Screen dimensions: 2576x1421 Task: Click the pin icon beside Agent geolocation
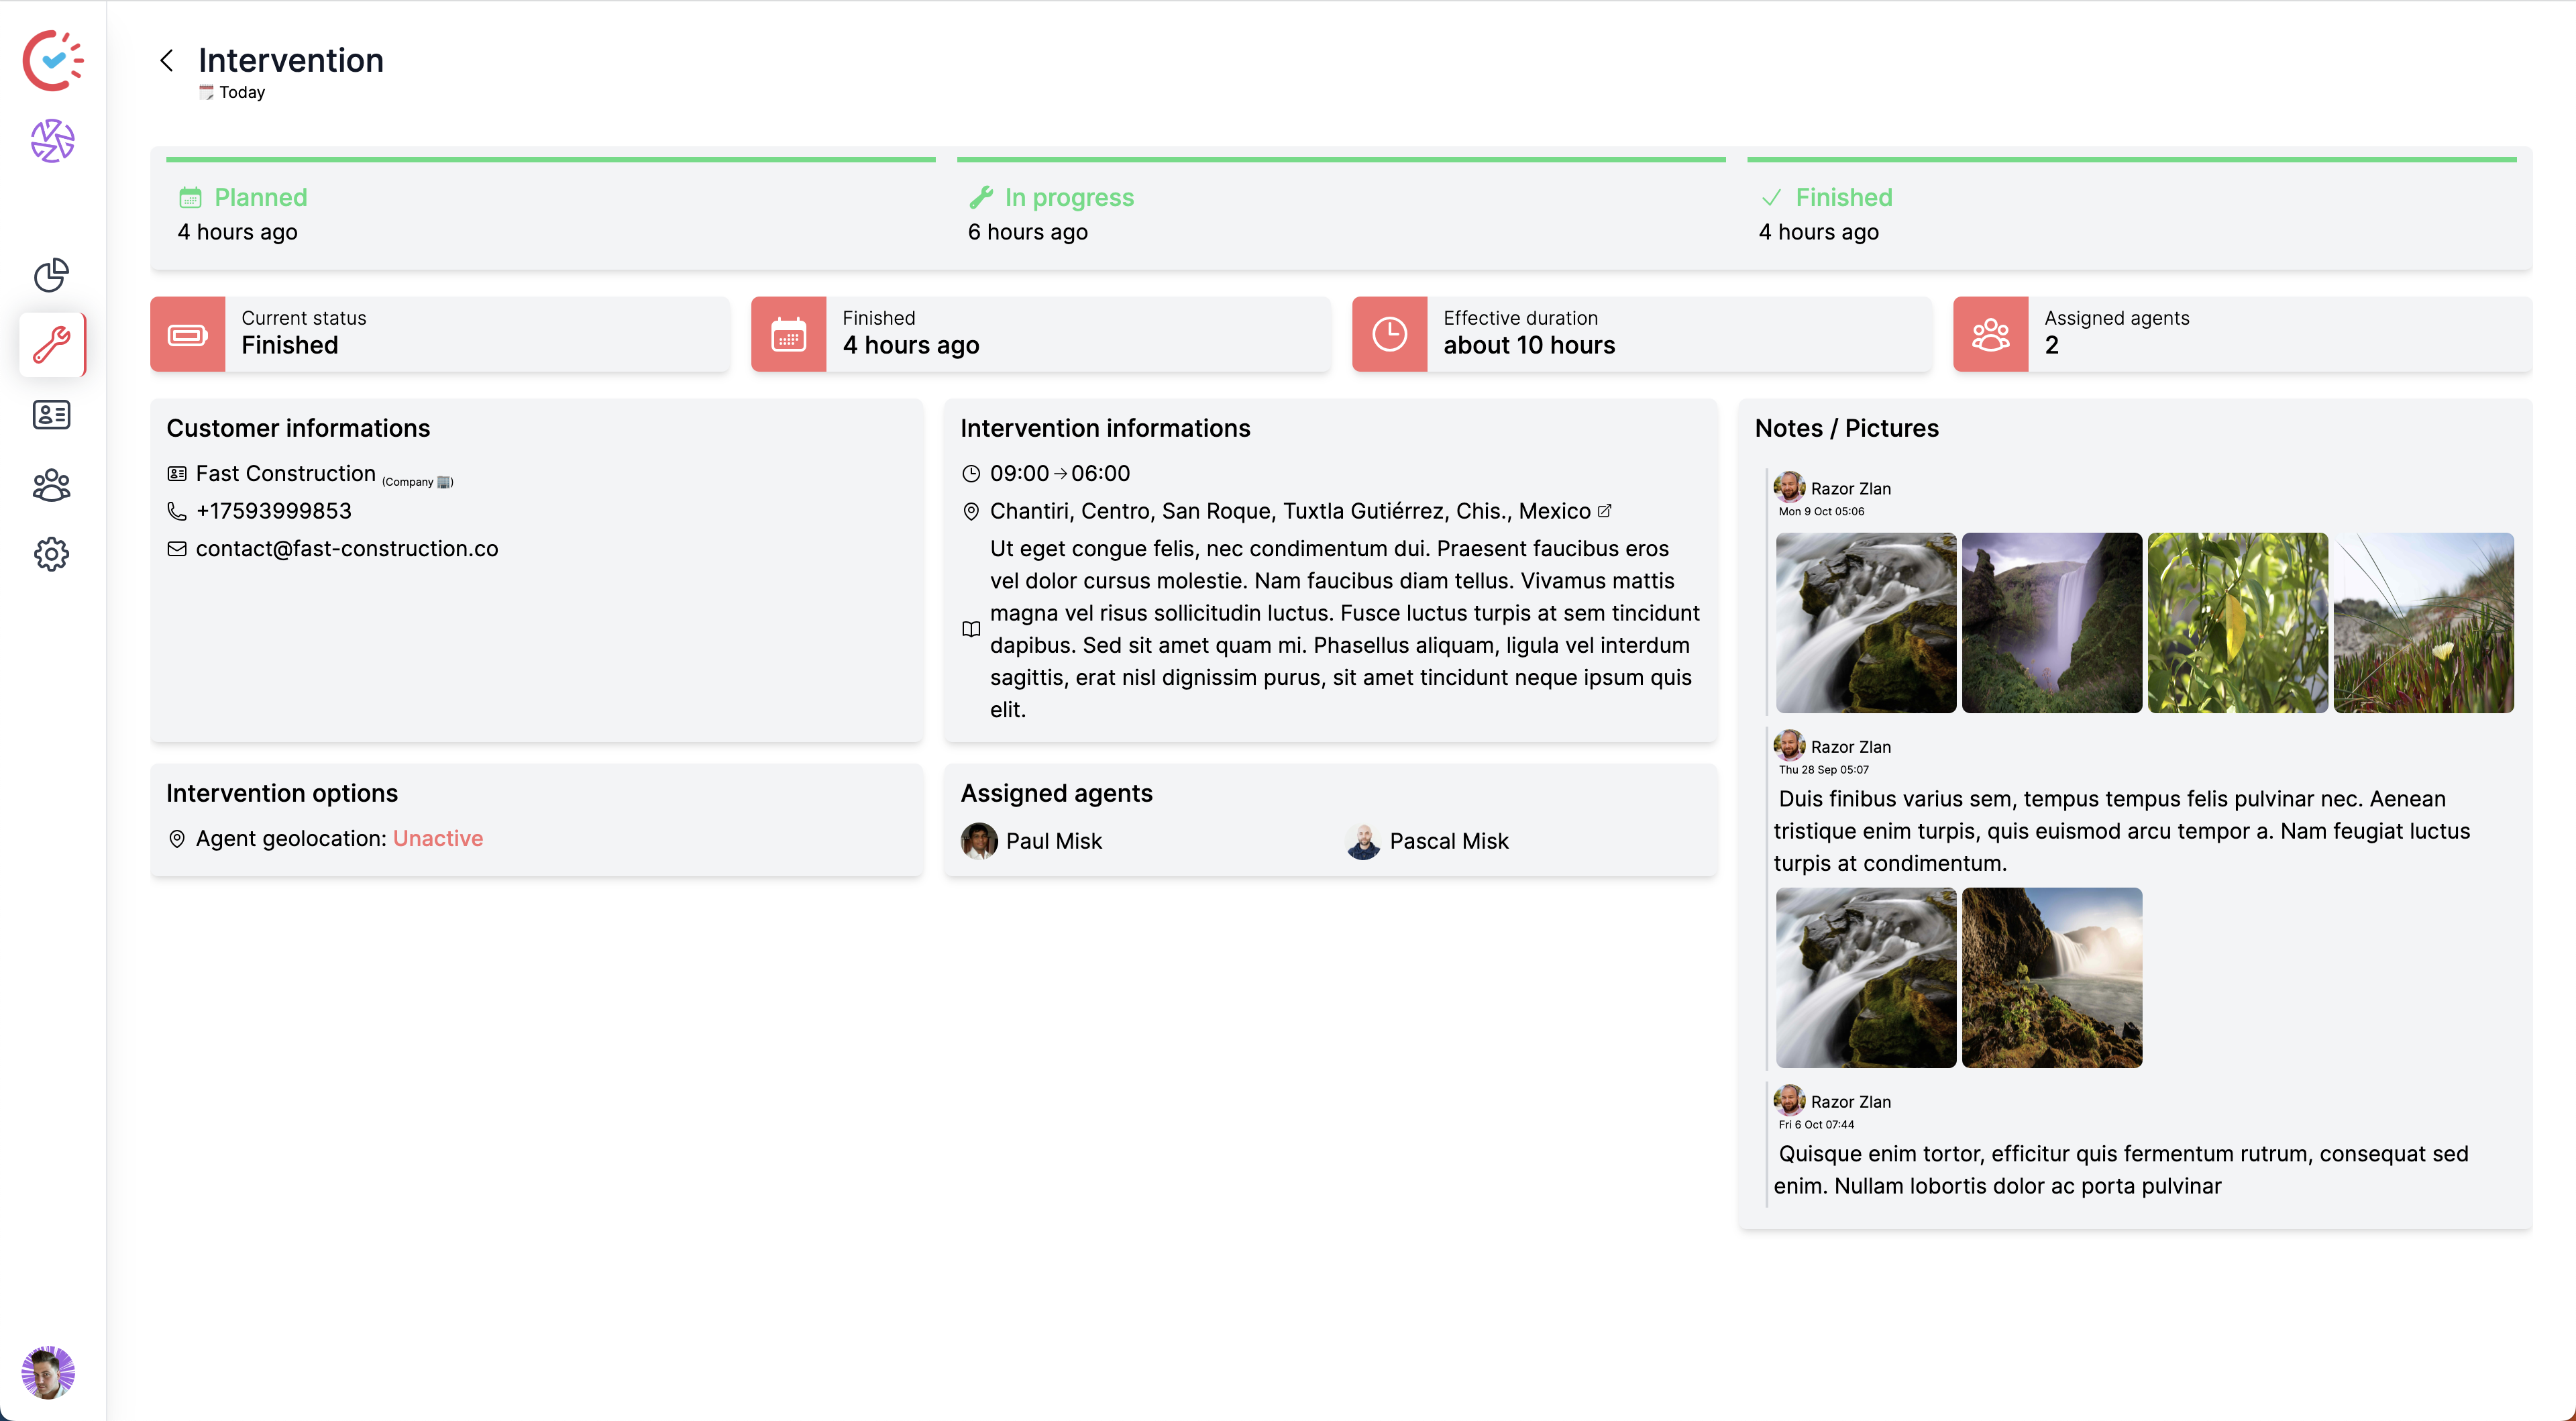coord(177,839)
